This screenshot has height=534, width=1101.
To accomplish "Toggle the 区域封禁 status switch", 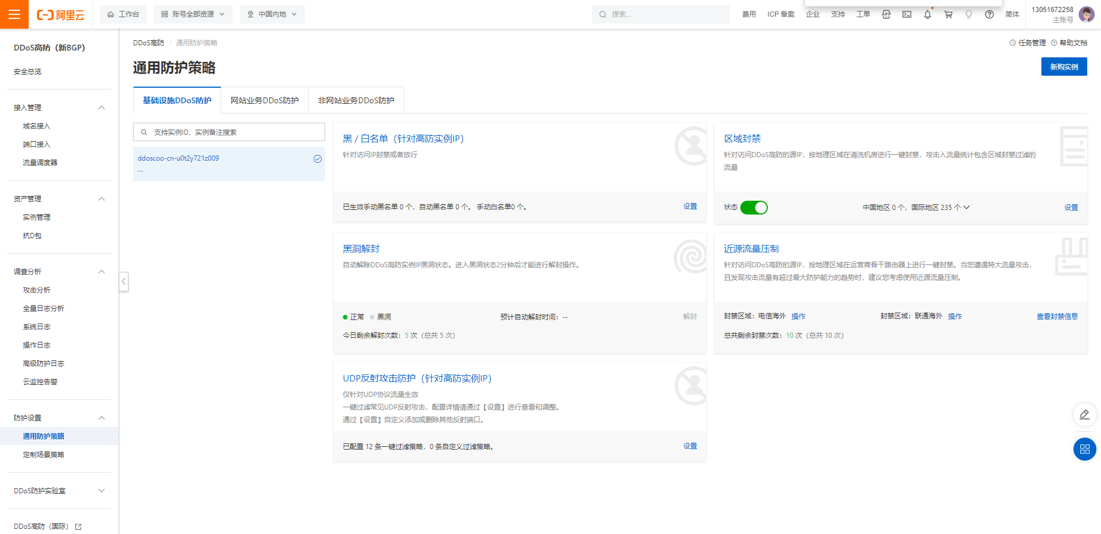I will pyautogui.click(x=753, y=208).
